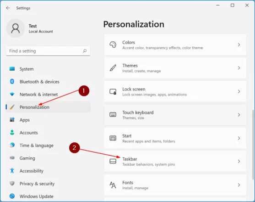The height and width of the screenshot is (202, 255).
Task: Click the Themes paintbrush icon
Action: tap(113, 68)
